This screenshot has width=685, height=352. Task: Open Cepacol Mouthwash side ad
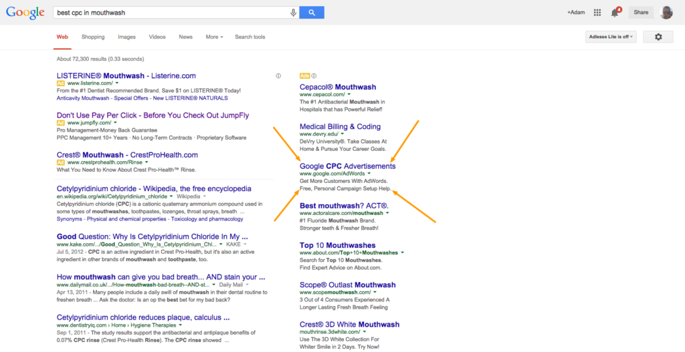point(338,87)
